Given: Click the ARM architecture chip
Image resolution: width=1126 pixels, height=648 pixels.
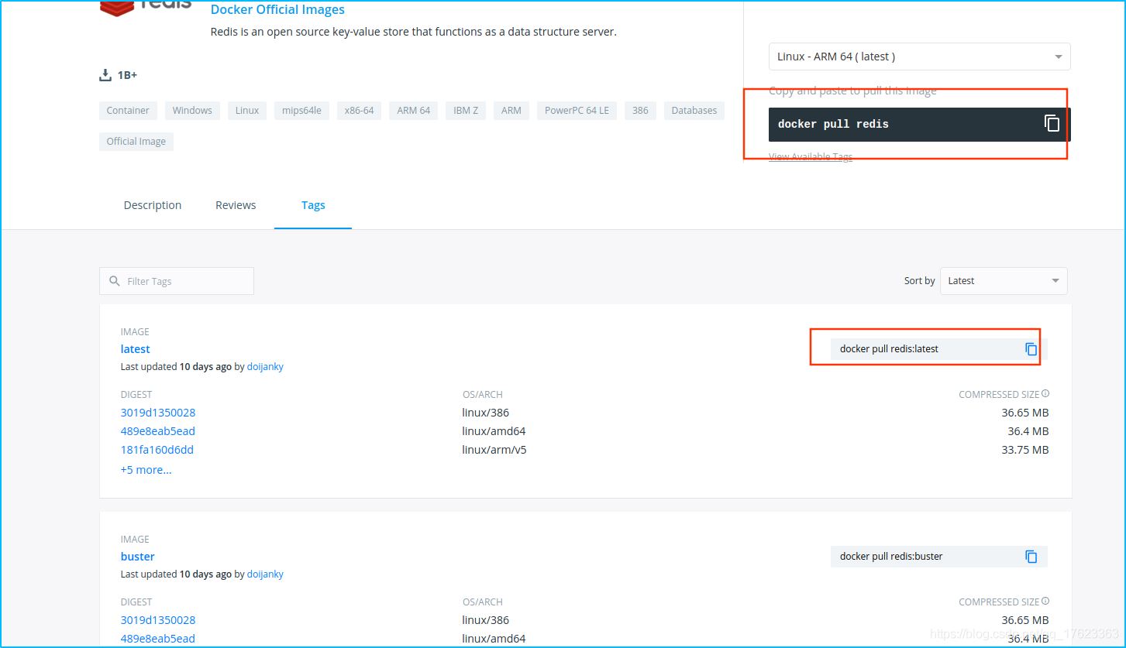Looking at the screenshot, I should (511, 111).
